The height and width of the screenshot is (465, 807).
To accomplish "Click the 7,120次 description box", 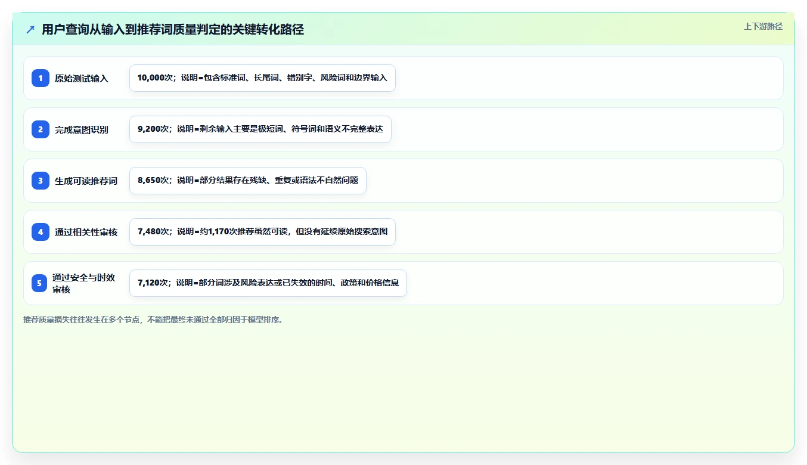I will [268, 283].
